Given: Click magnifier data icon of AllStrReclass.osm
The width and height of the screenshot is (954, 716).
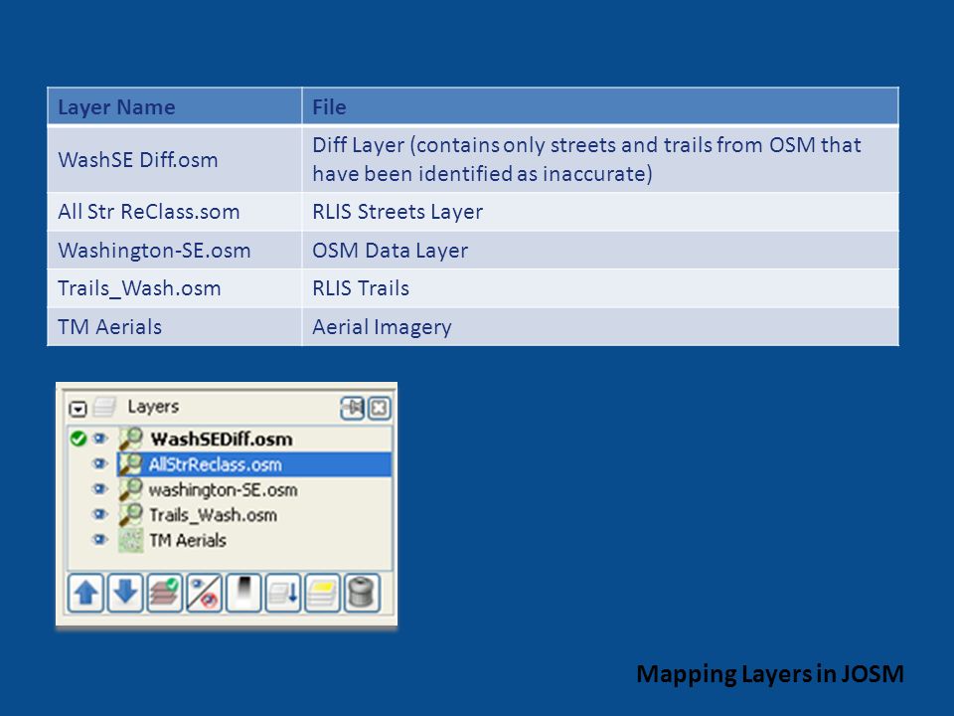Looking at the screenshot, I should click(x=130, y=464).
